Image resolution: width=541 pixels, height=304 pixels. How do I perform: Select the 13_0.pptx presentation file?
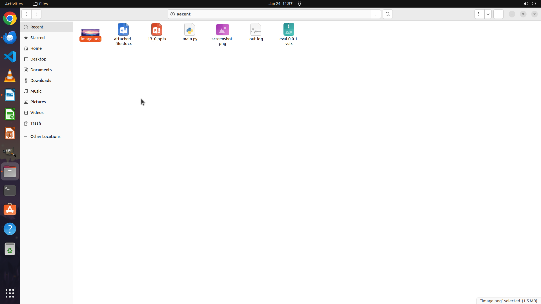[x=157, y=30]
